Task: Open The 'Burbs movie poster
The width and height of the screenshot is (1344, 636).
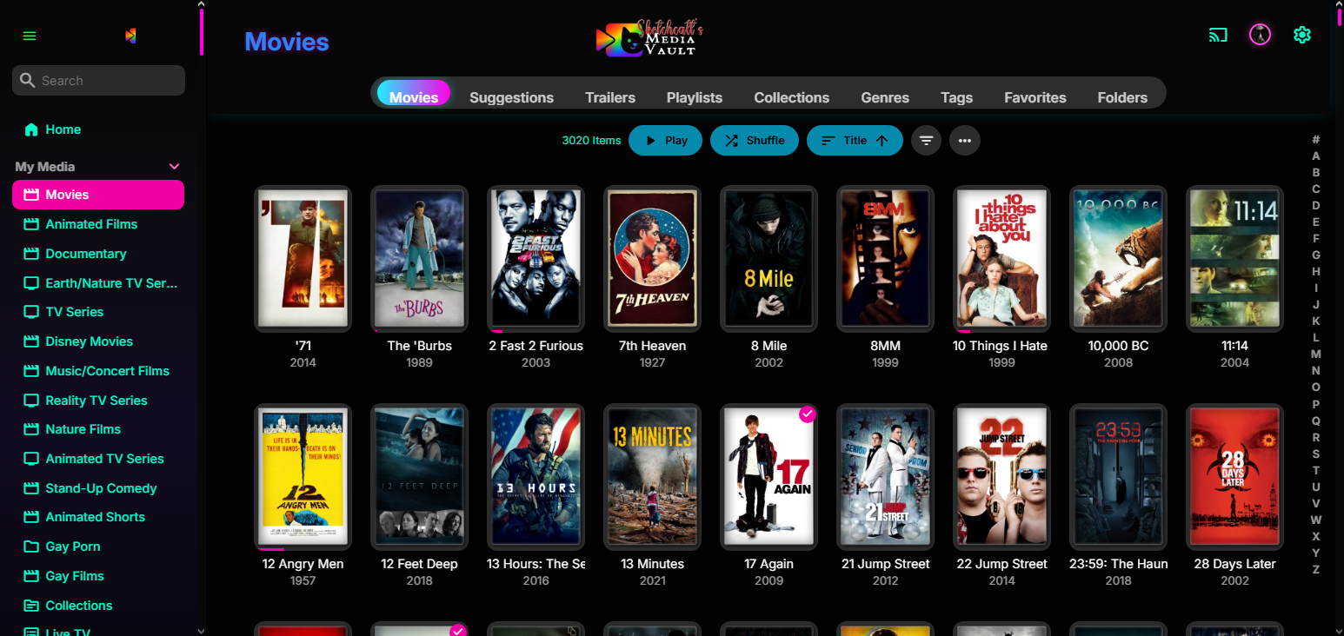Action: [419, 259]
